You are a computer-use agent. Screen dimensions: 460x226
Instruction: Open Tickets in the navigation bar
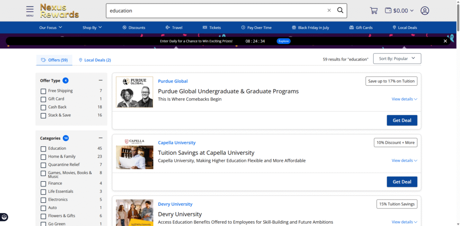pos(212,27)
